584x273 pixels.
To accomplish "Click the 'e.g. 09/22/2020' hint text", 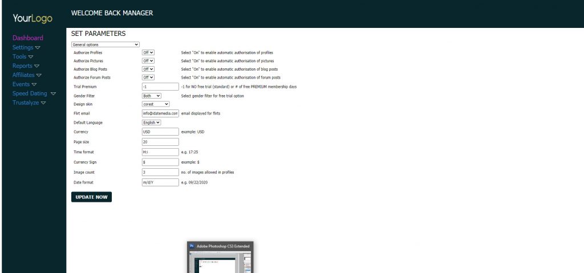I will (x=194, y=182).
